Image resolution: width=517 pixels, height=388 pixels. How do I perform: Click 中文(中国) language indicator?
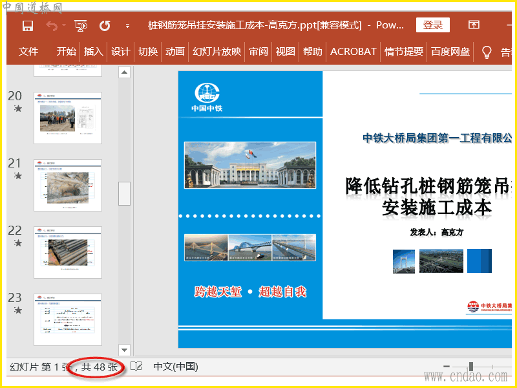[x=175, y=367]
